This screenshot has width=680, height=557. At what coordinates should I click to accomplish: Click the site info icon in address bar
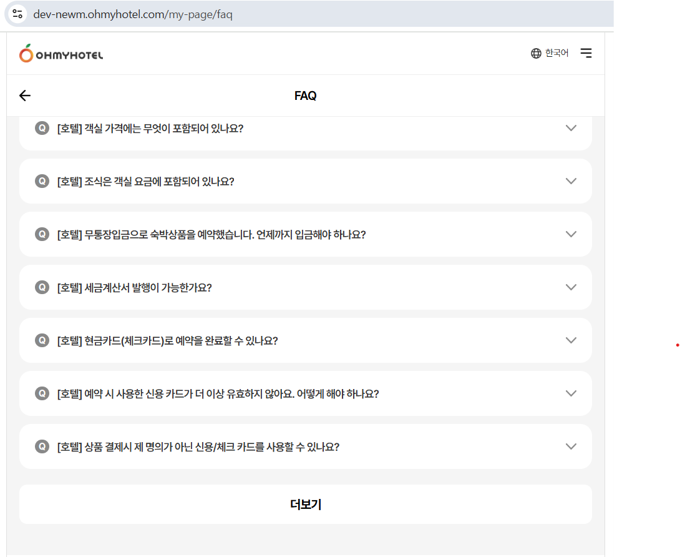17,14
